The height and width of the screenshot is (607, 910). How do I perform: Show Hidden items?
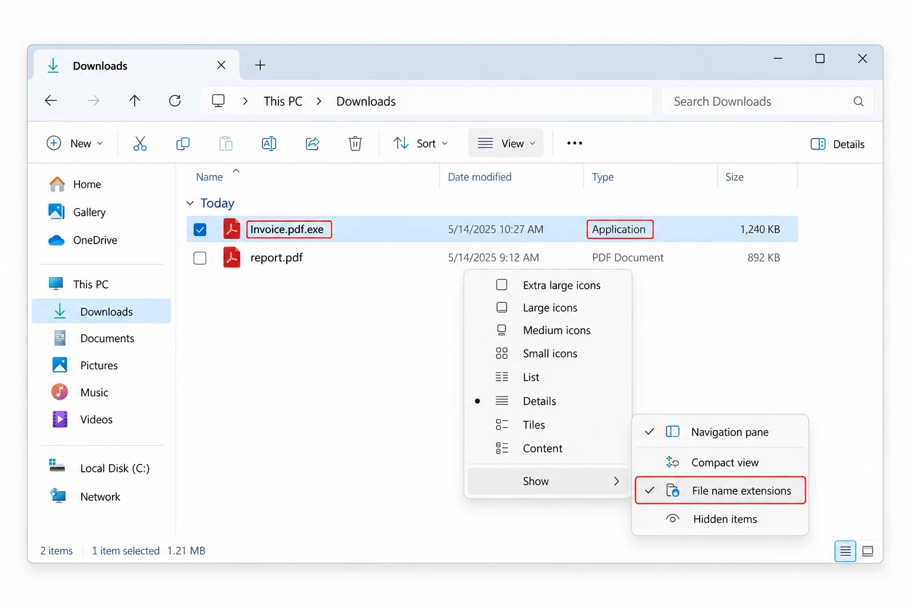click(x=720, y=519)
